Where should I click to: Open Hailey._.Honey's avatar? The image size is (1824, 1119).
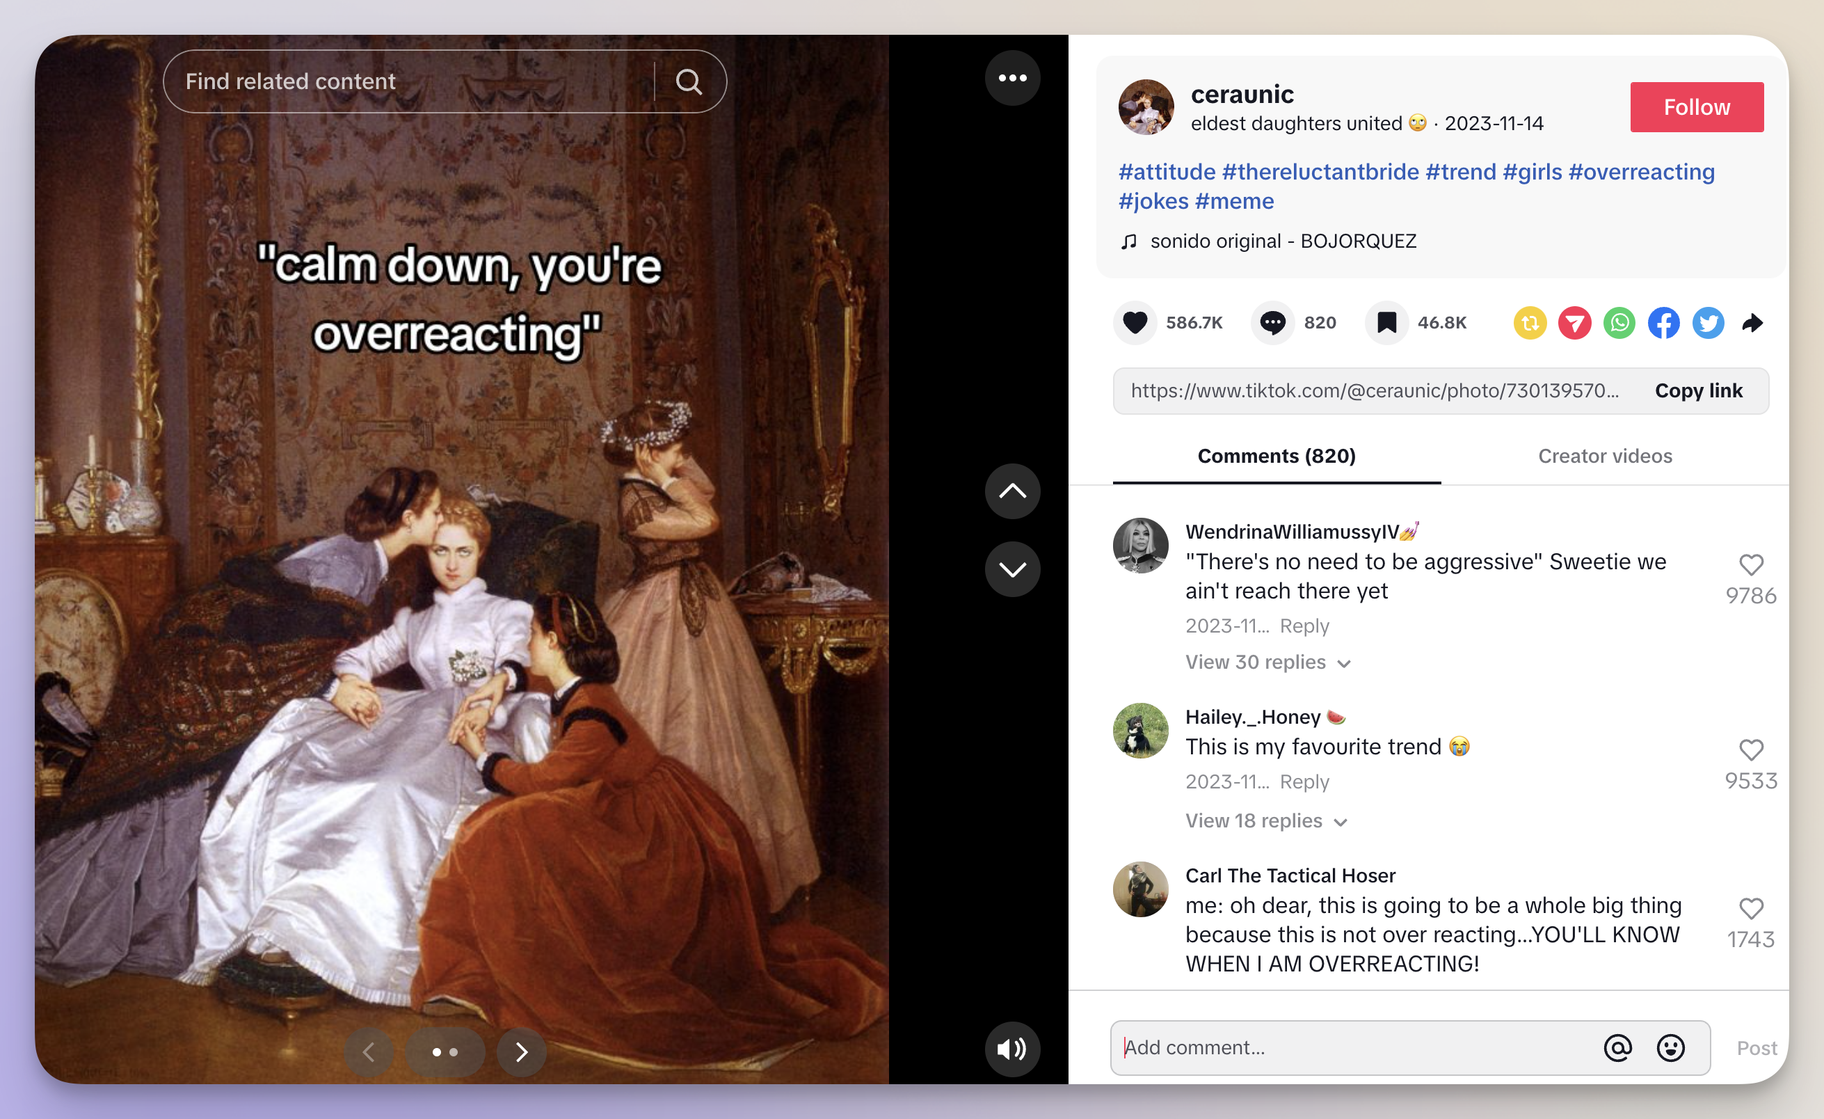[x=1141, y=731]
